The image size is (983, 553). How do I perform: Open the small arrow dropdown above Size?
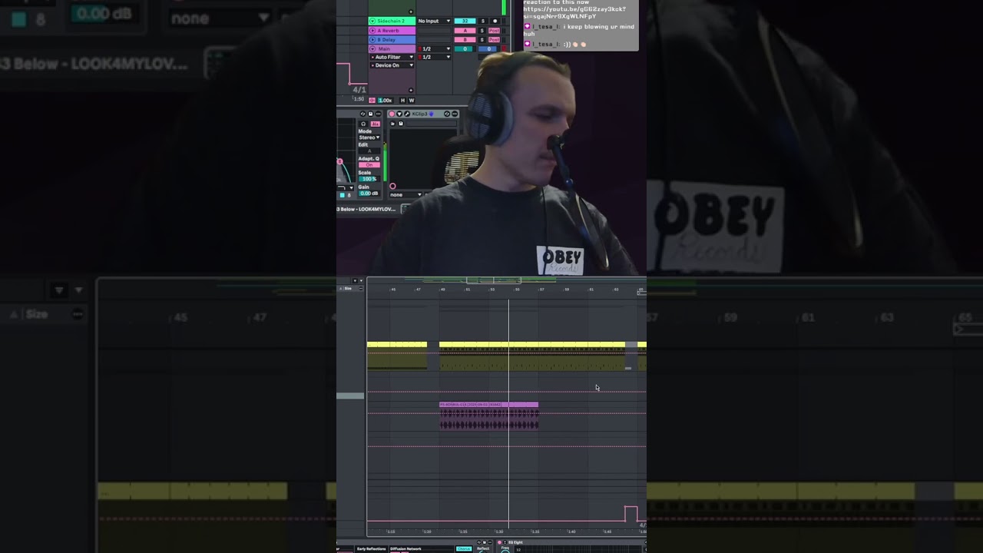[361, 280]
